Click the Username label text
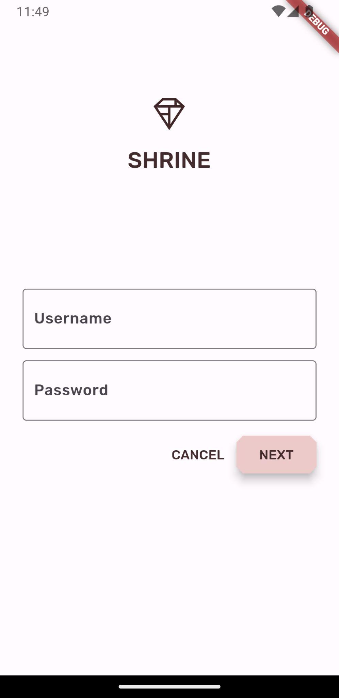Viewport: 339px width, 698px height. tap(73, 318)
